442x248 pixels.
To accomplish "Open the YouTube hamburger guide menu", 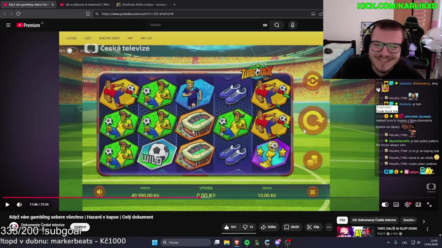I will coord(8,25).
